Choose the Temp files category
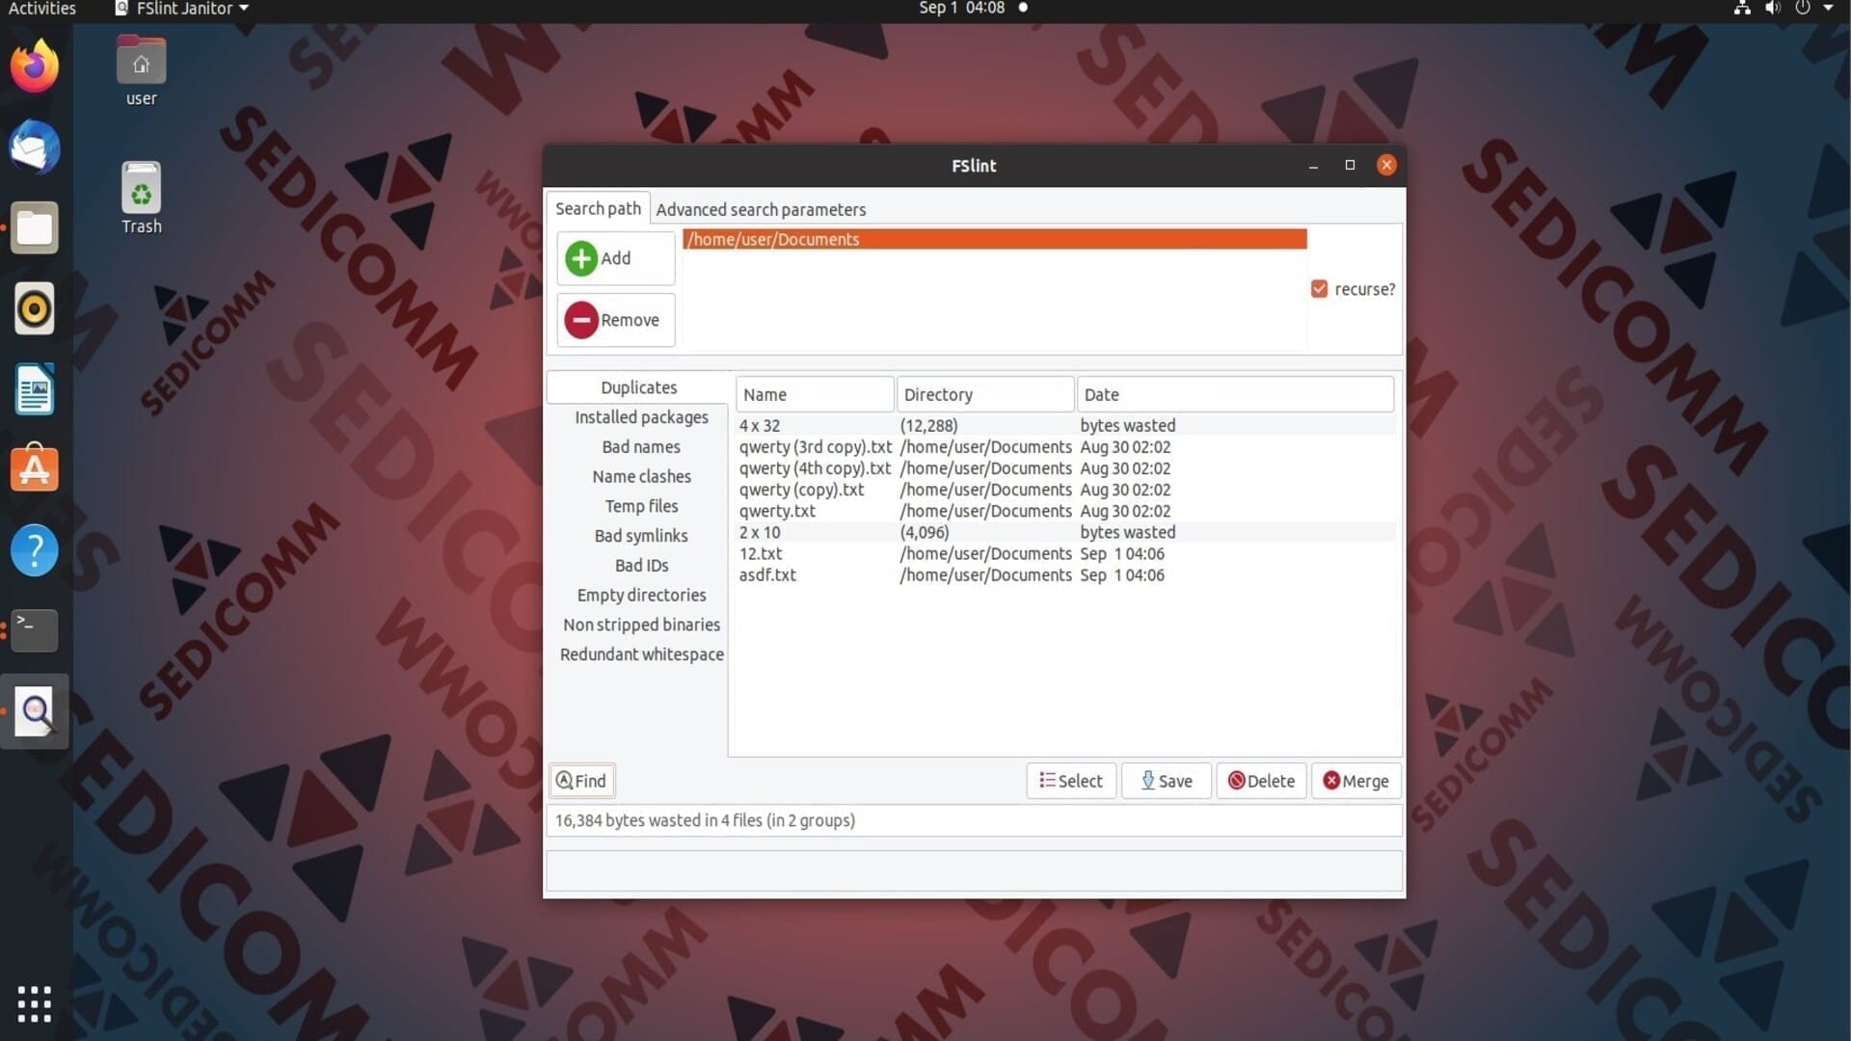Image resolution: width=1851 pixels, height=1041 pixels. tap(641, 506)
